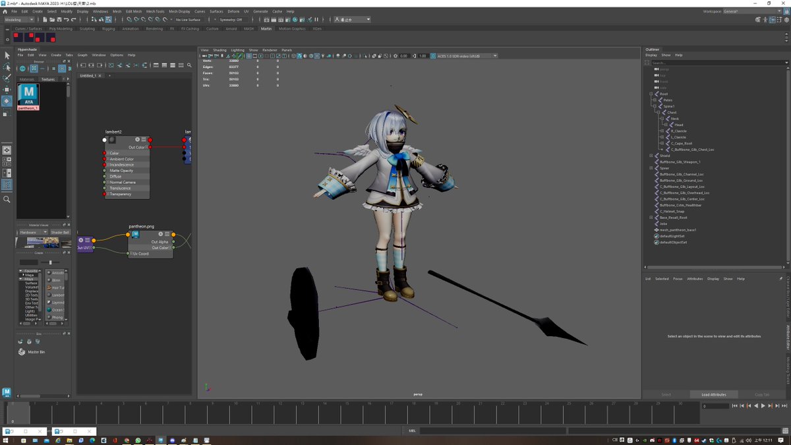Screen dimensions: 791x445
Task: Toggle the Out Alpha output port of pantheon.png
Action: point(173,242)
